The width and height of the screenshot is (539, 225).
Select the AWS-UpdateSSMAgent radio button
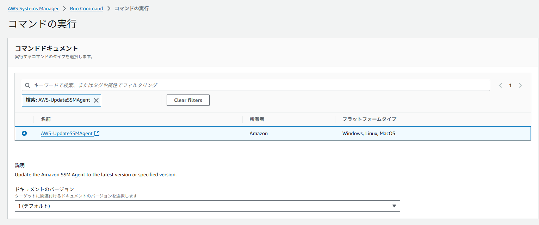click(24, 133)
